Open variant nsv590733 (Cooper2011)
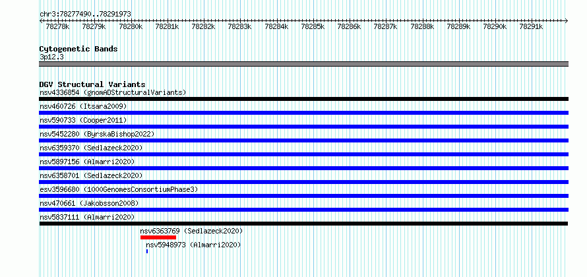The width and height of the screenshot is (587, 277). click(x=84, y=120)
